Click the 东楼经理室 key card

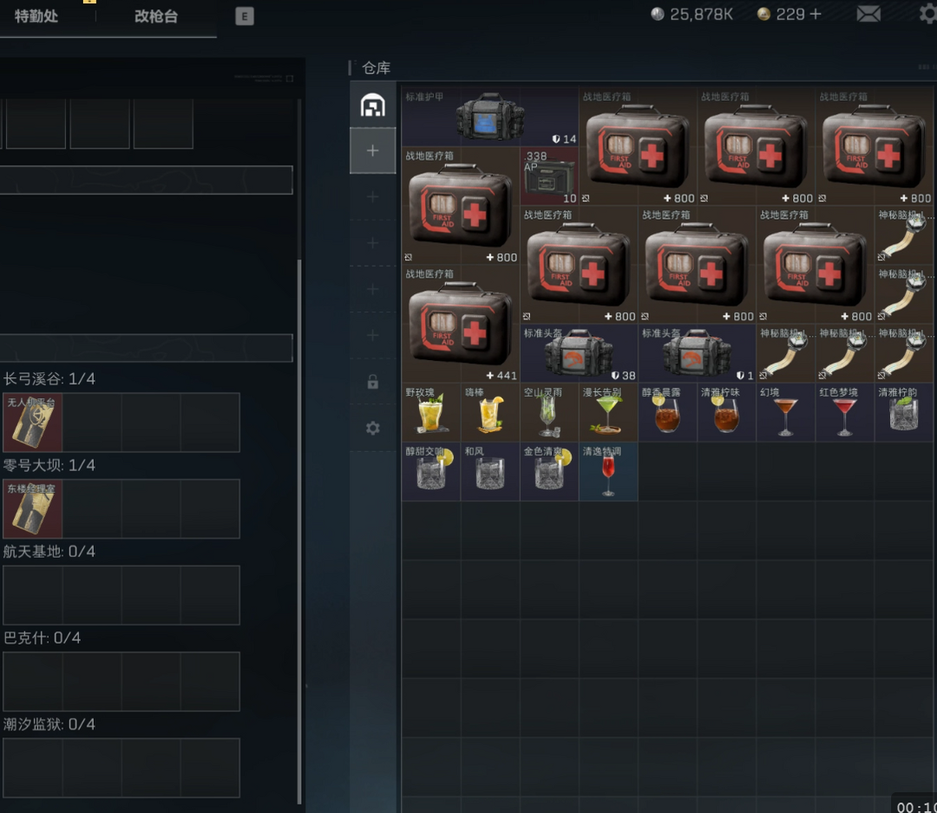coord(33,508)
